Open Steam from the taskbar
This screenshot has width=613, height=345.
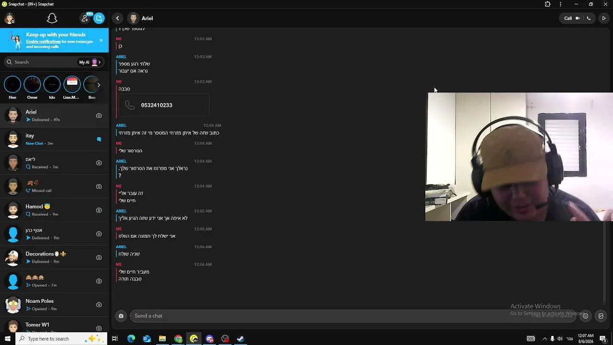pos(240,339)
